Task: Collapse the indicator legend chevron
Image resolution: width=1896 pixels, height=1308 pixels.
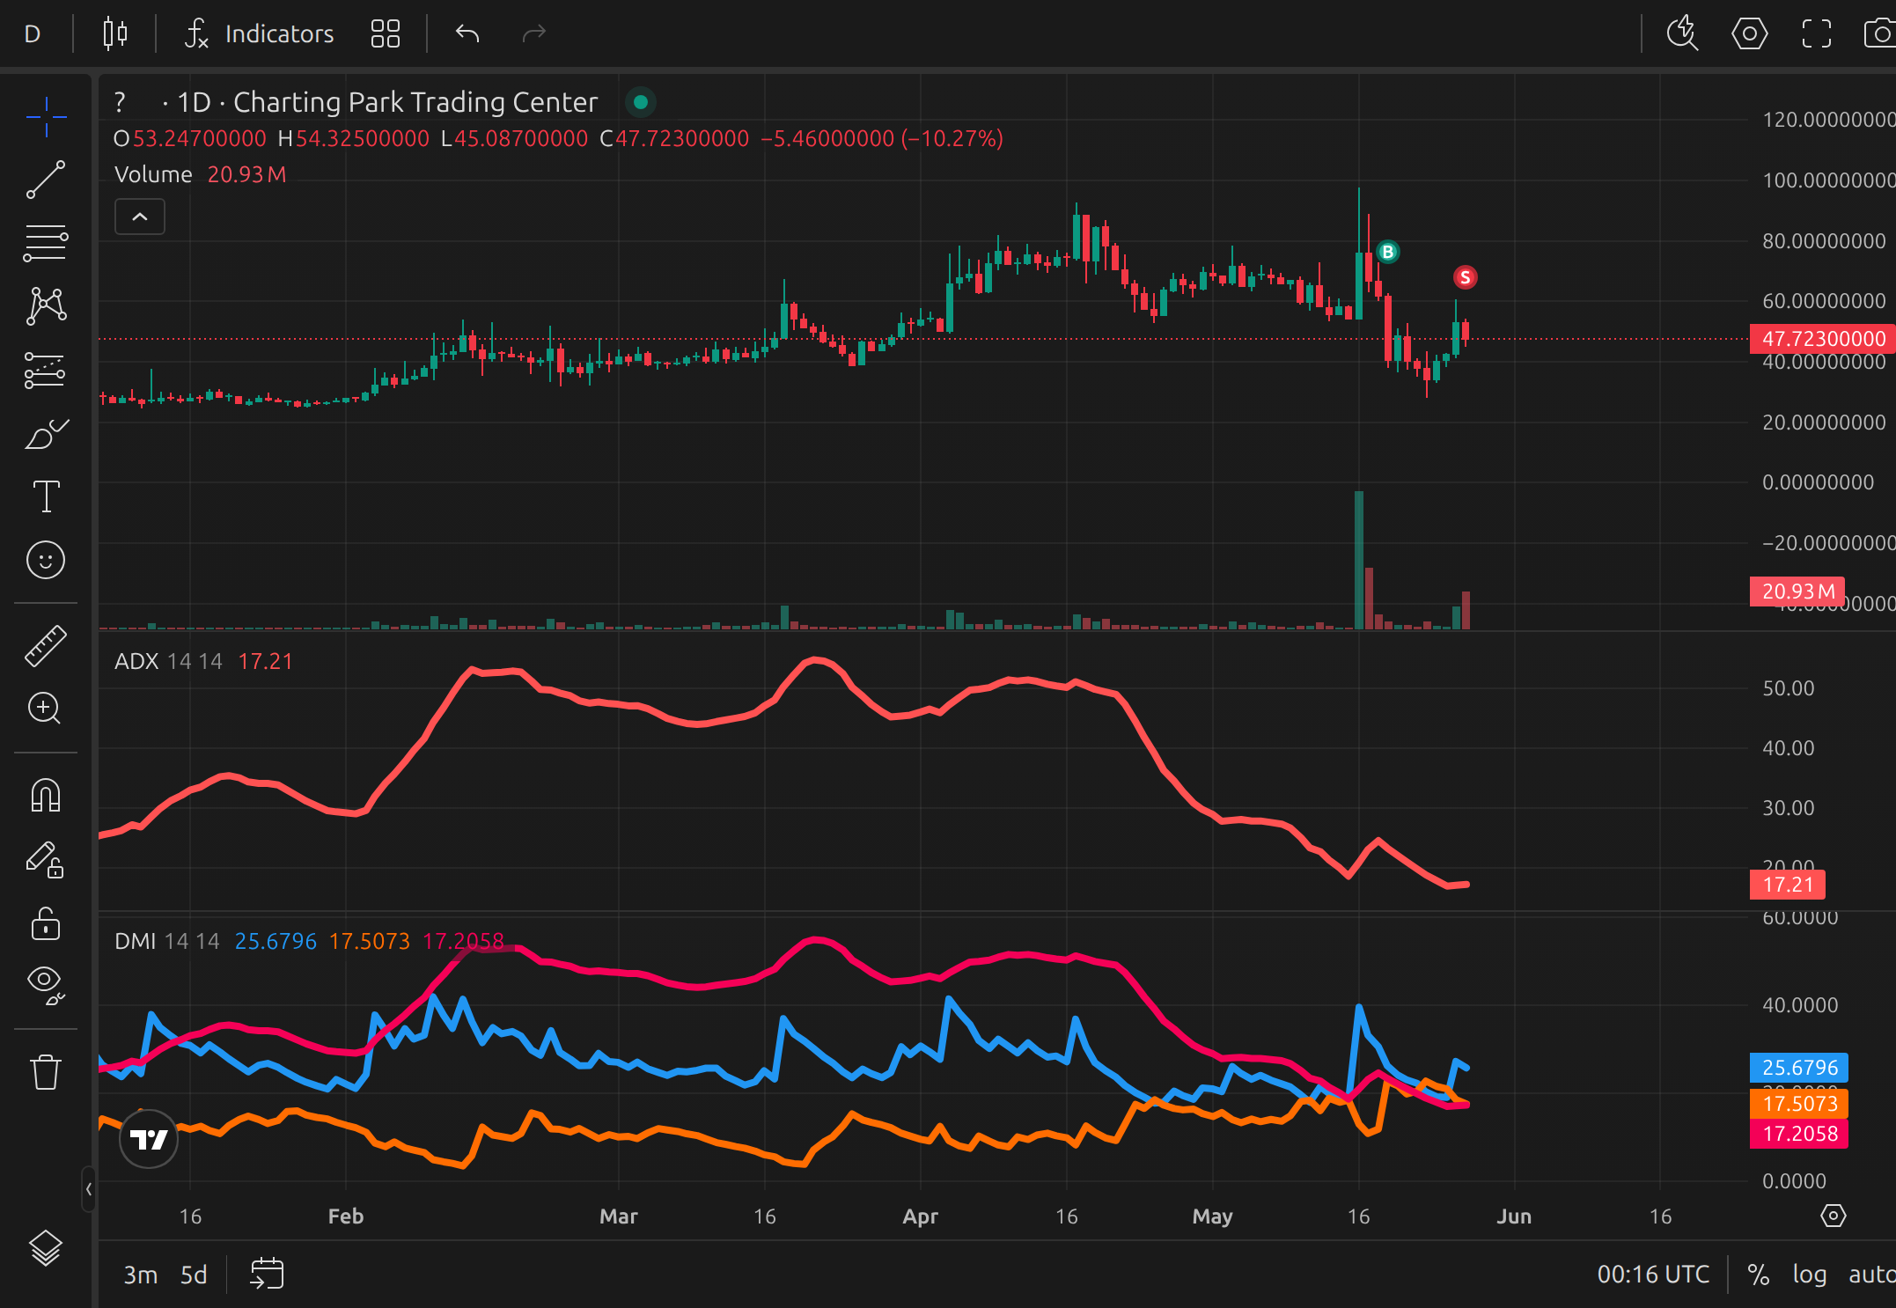Action: coord(140,217)
